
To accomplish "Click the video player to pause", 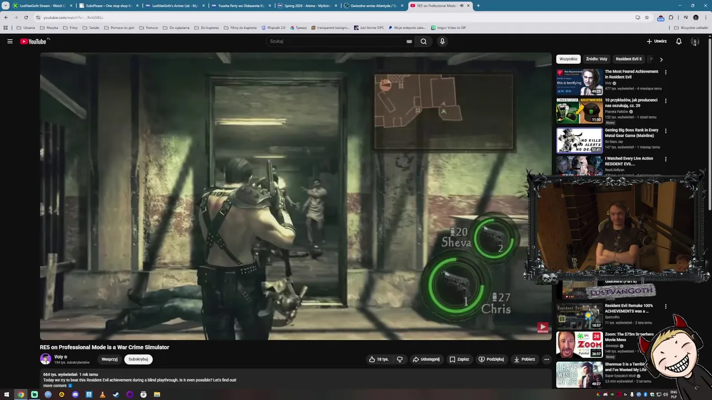I will [x=295, y=196].
